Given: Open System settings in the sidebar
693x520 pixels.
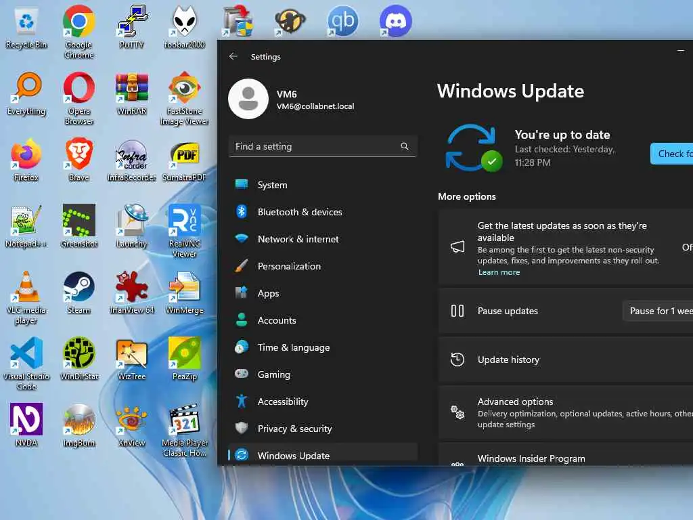Looking at the screenshot, I should (x=323, y=185).
